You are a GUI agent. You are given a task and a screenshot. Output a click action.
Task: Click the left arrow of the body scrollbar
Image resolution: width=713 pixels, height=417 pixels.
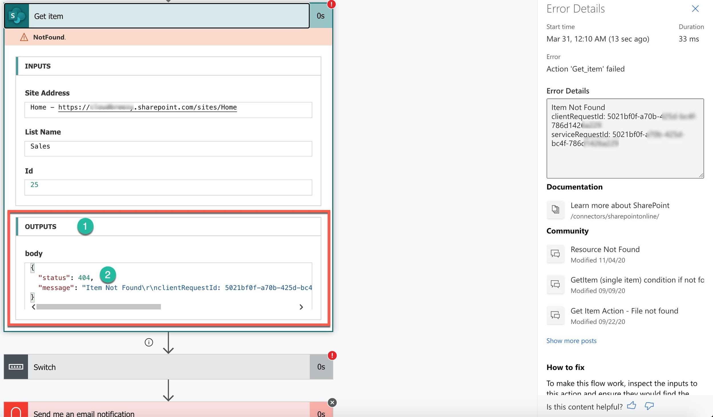pos(33,307)
